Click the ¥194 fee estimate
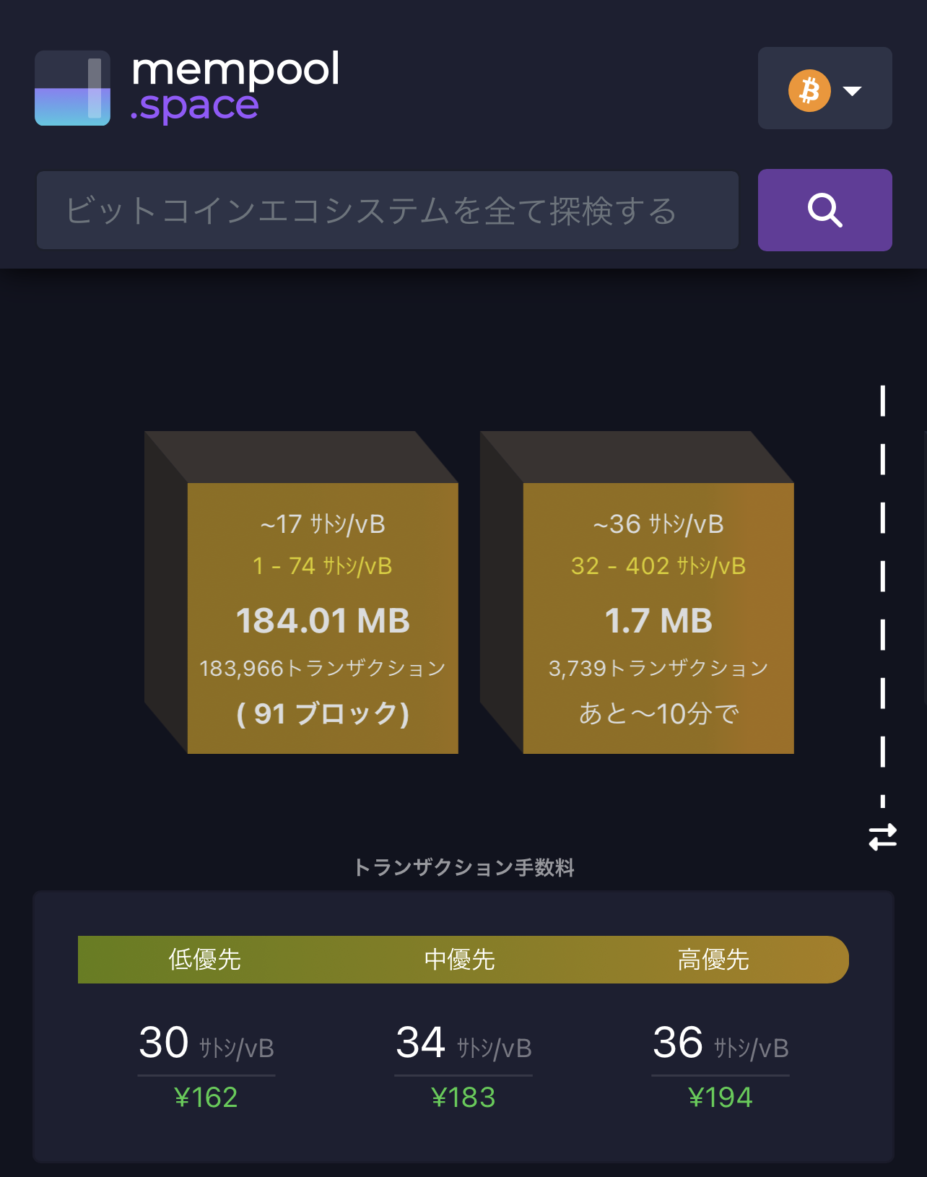The height and width of the screenshot is (1177, 927). click(x=720, y=1098)
